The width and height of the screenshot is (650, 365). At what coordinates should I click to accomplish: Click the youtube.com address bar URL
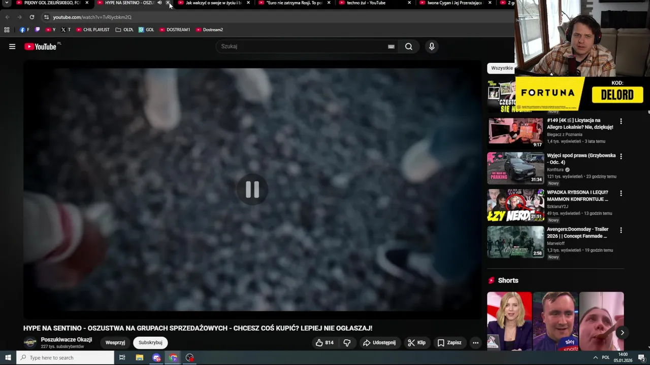click(x=92, y=17)
